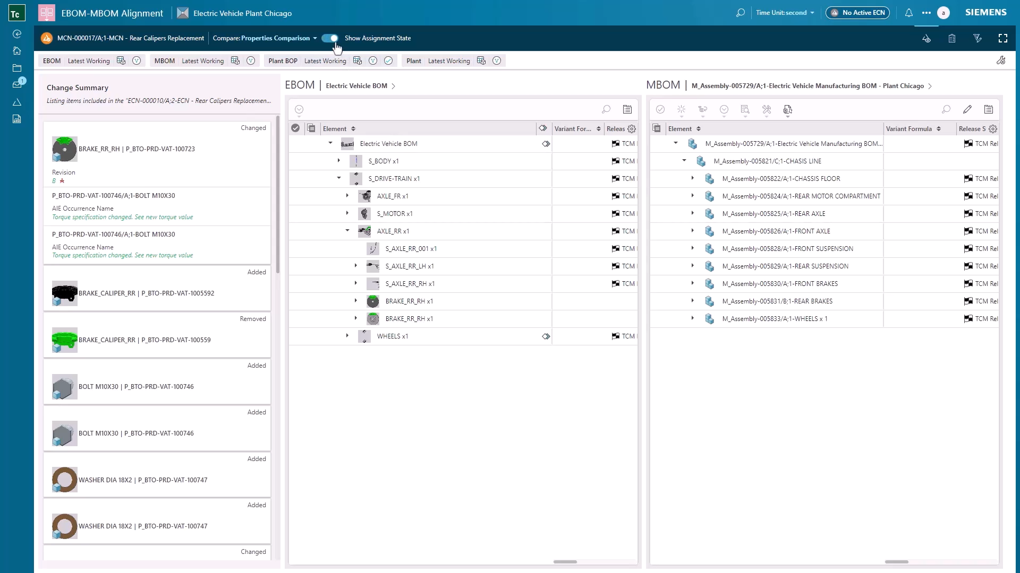Click the filter funnel icon in header
Image resolution: width=1020 pixels, height=573 pixels.
coord(977,38)
